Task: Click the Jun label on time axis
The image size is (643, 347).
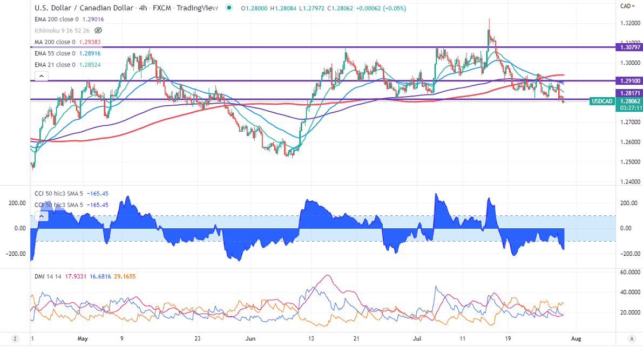Action: click(250, 339)
